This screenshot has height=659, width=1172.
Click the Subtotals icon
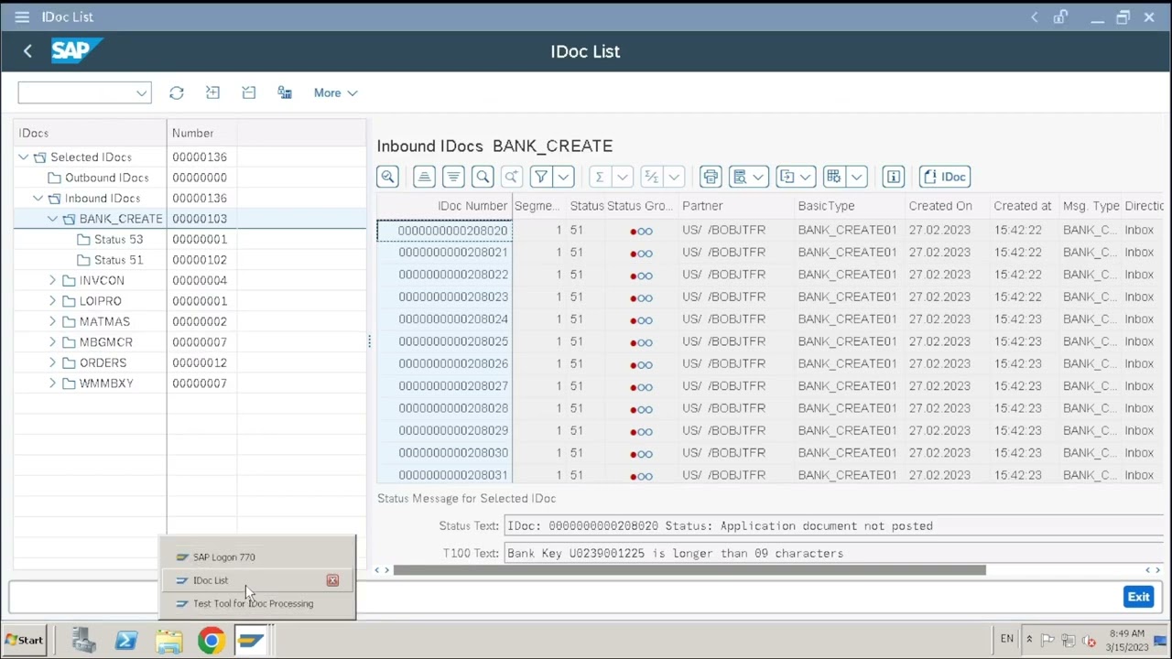651,177
